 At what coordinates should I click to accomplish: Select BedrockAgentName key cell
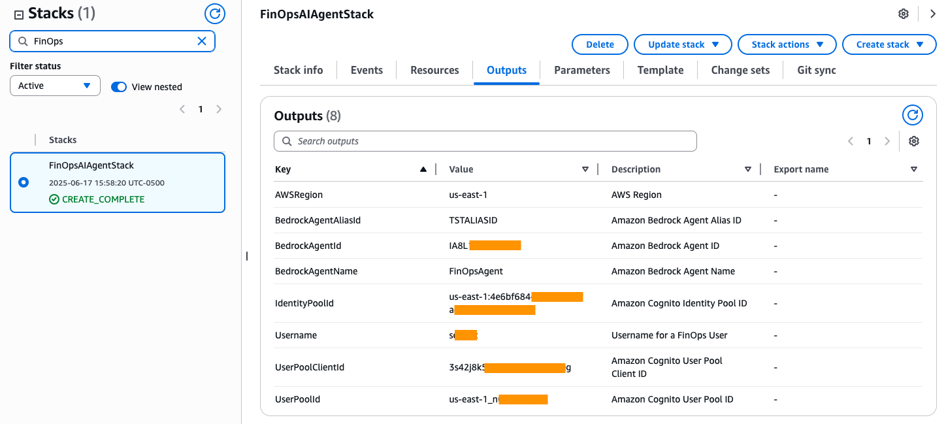316,271
